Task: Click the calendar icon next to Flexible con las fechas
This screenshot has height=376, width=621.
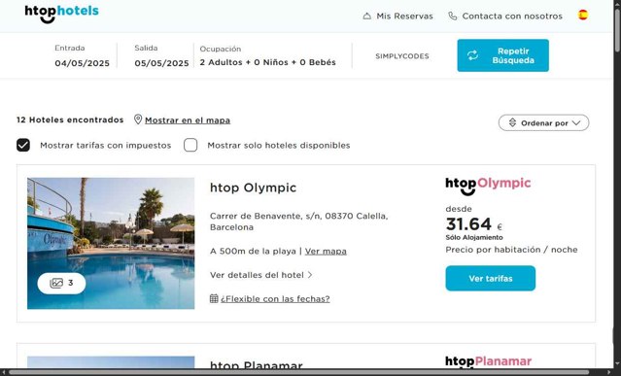Action: 214,298
